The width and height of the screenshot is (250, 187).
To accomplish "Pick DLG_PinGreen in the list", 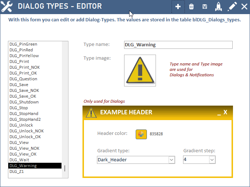I will click(24, 44).
